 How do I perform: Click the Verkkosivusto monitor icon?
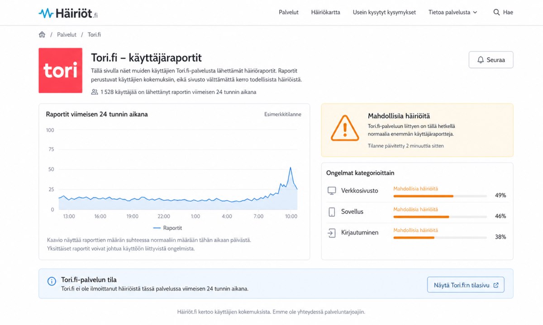point(332,191)
